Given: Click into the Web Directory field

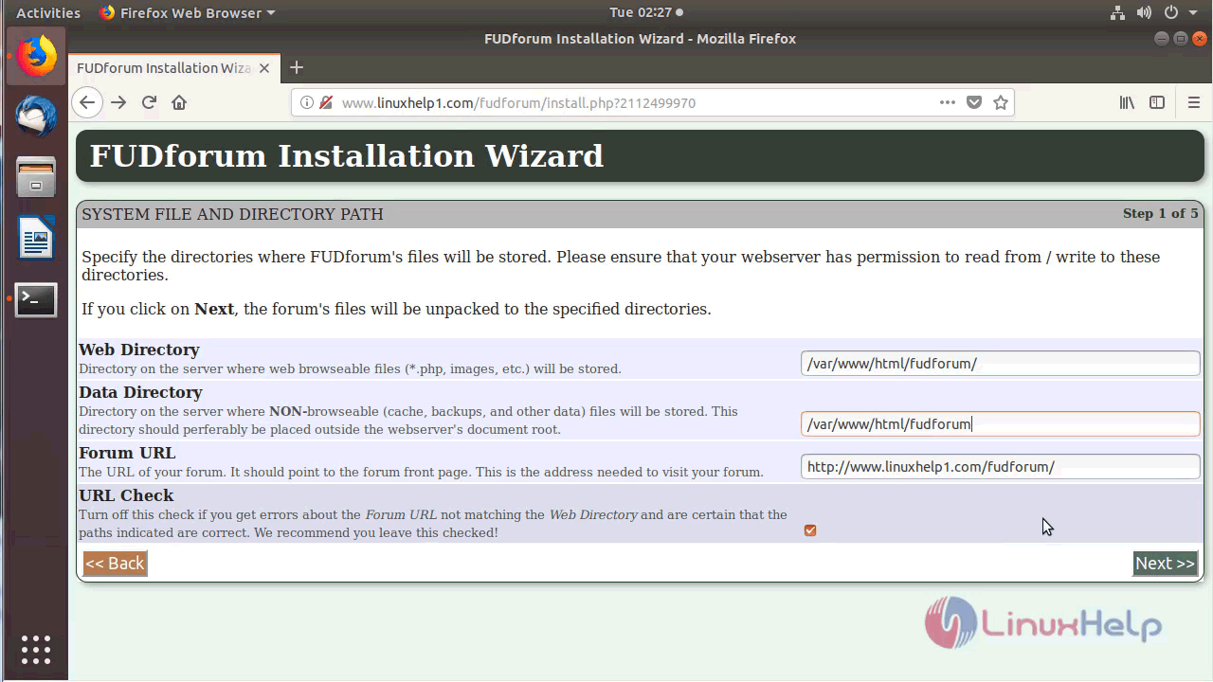Looking at the screenshot, I should coord(1000,363).
